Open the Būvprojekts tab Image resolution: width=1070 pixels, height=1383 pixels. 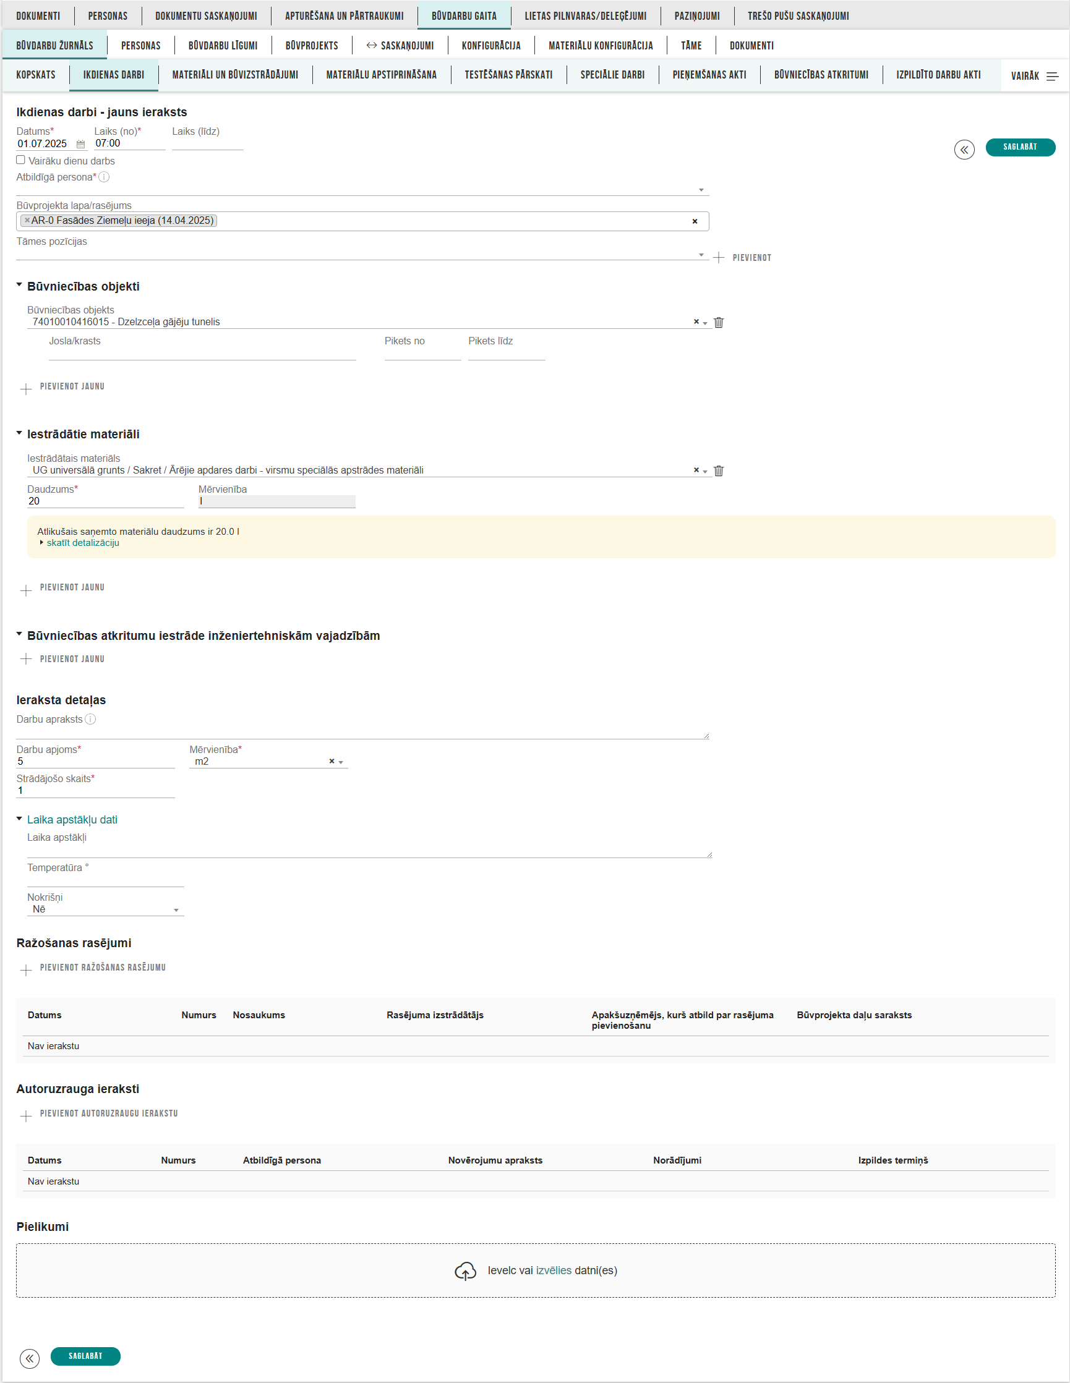311,46
